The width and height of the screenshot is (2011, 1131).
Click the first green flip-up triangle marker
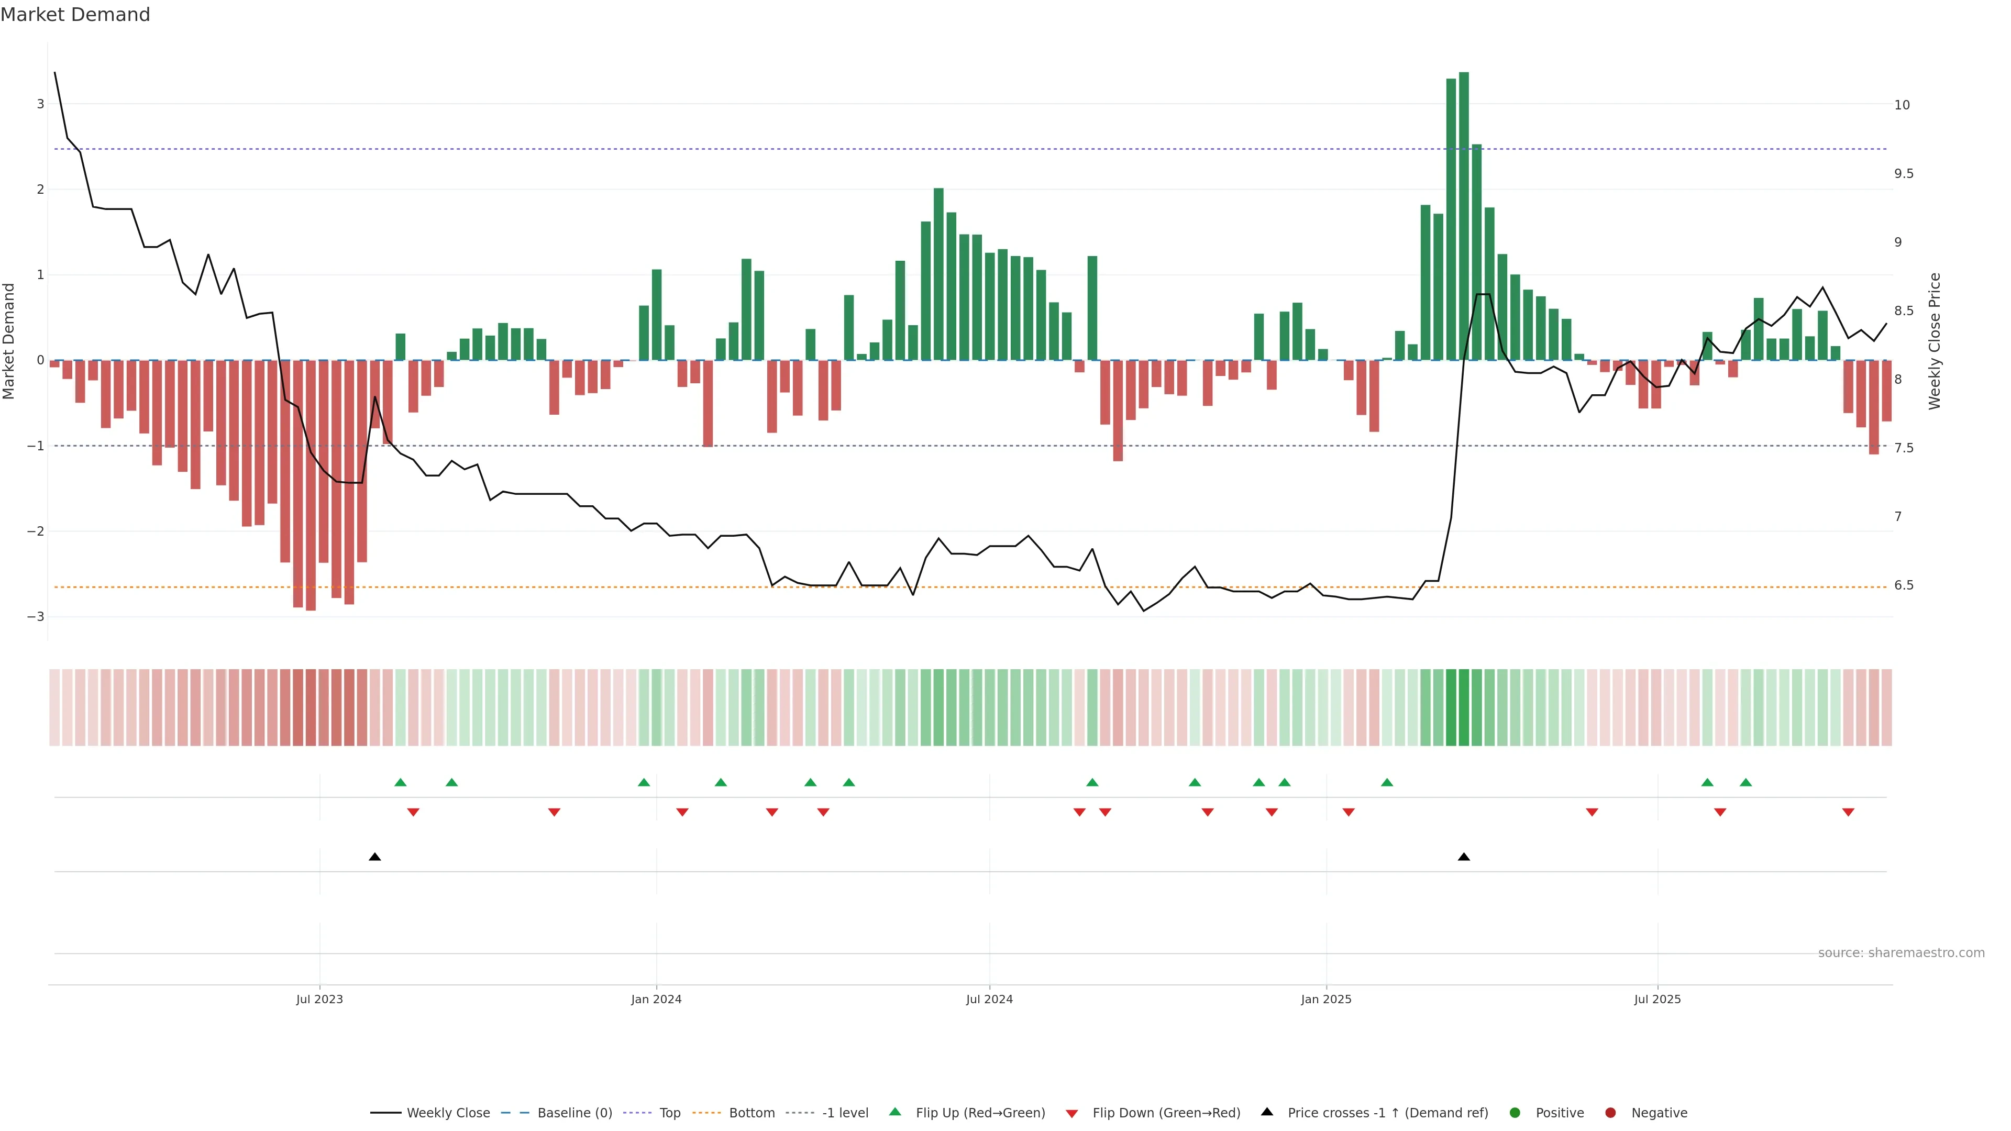(x=401, y=783)
